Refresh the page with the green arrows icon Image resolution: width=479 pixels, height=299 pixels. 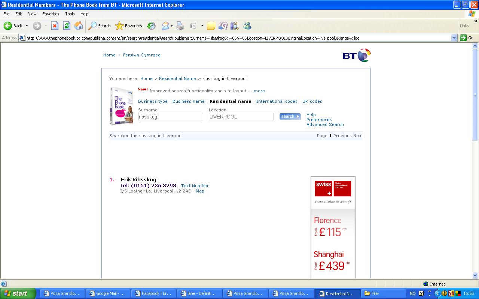67,26
